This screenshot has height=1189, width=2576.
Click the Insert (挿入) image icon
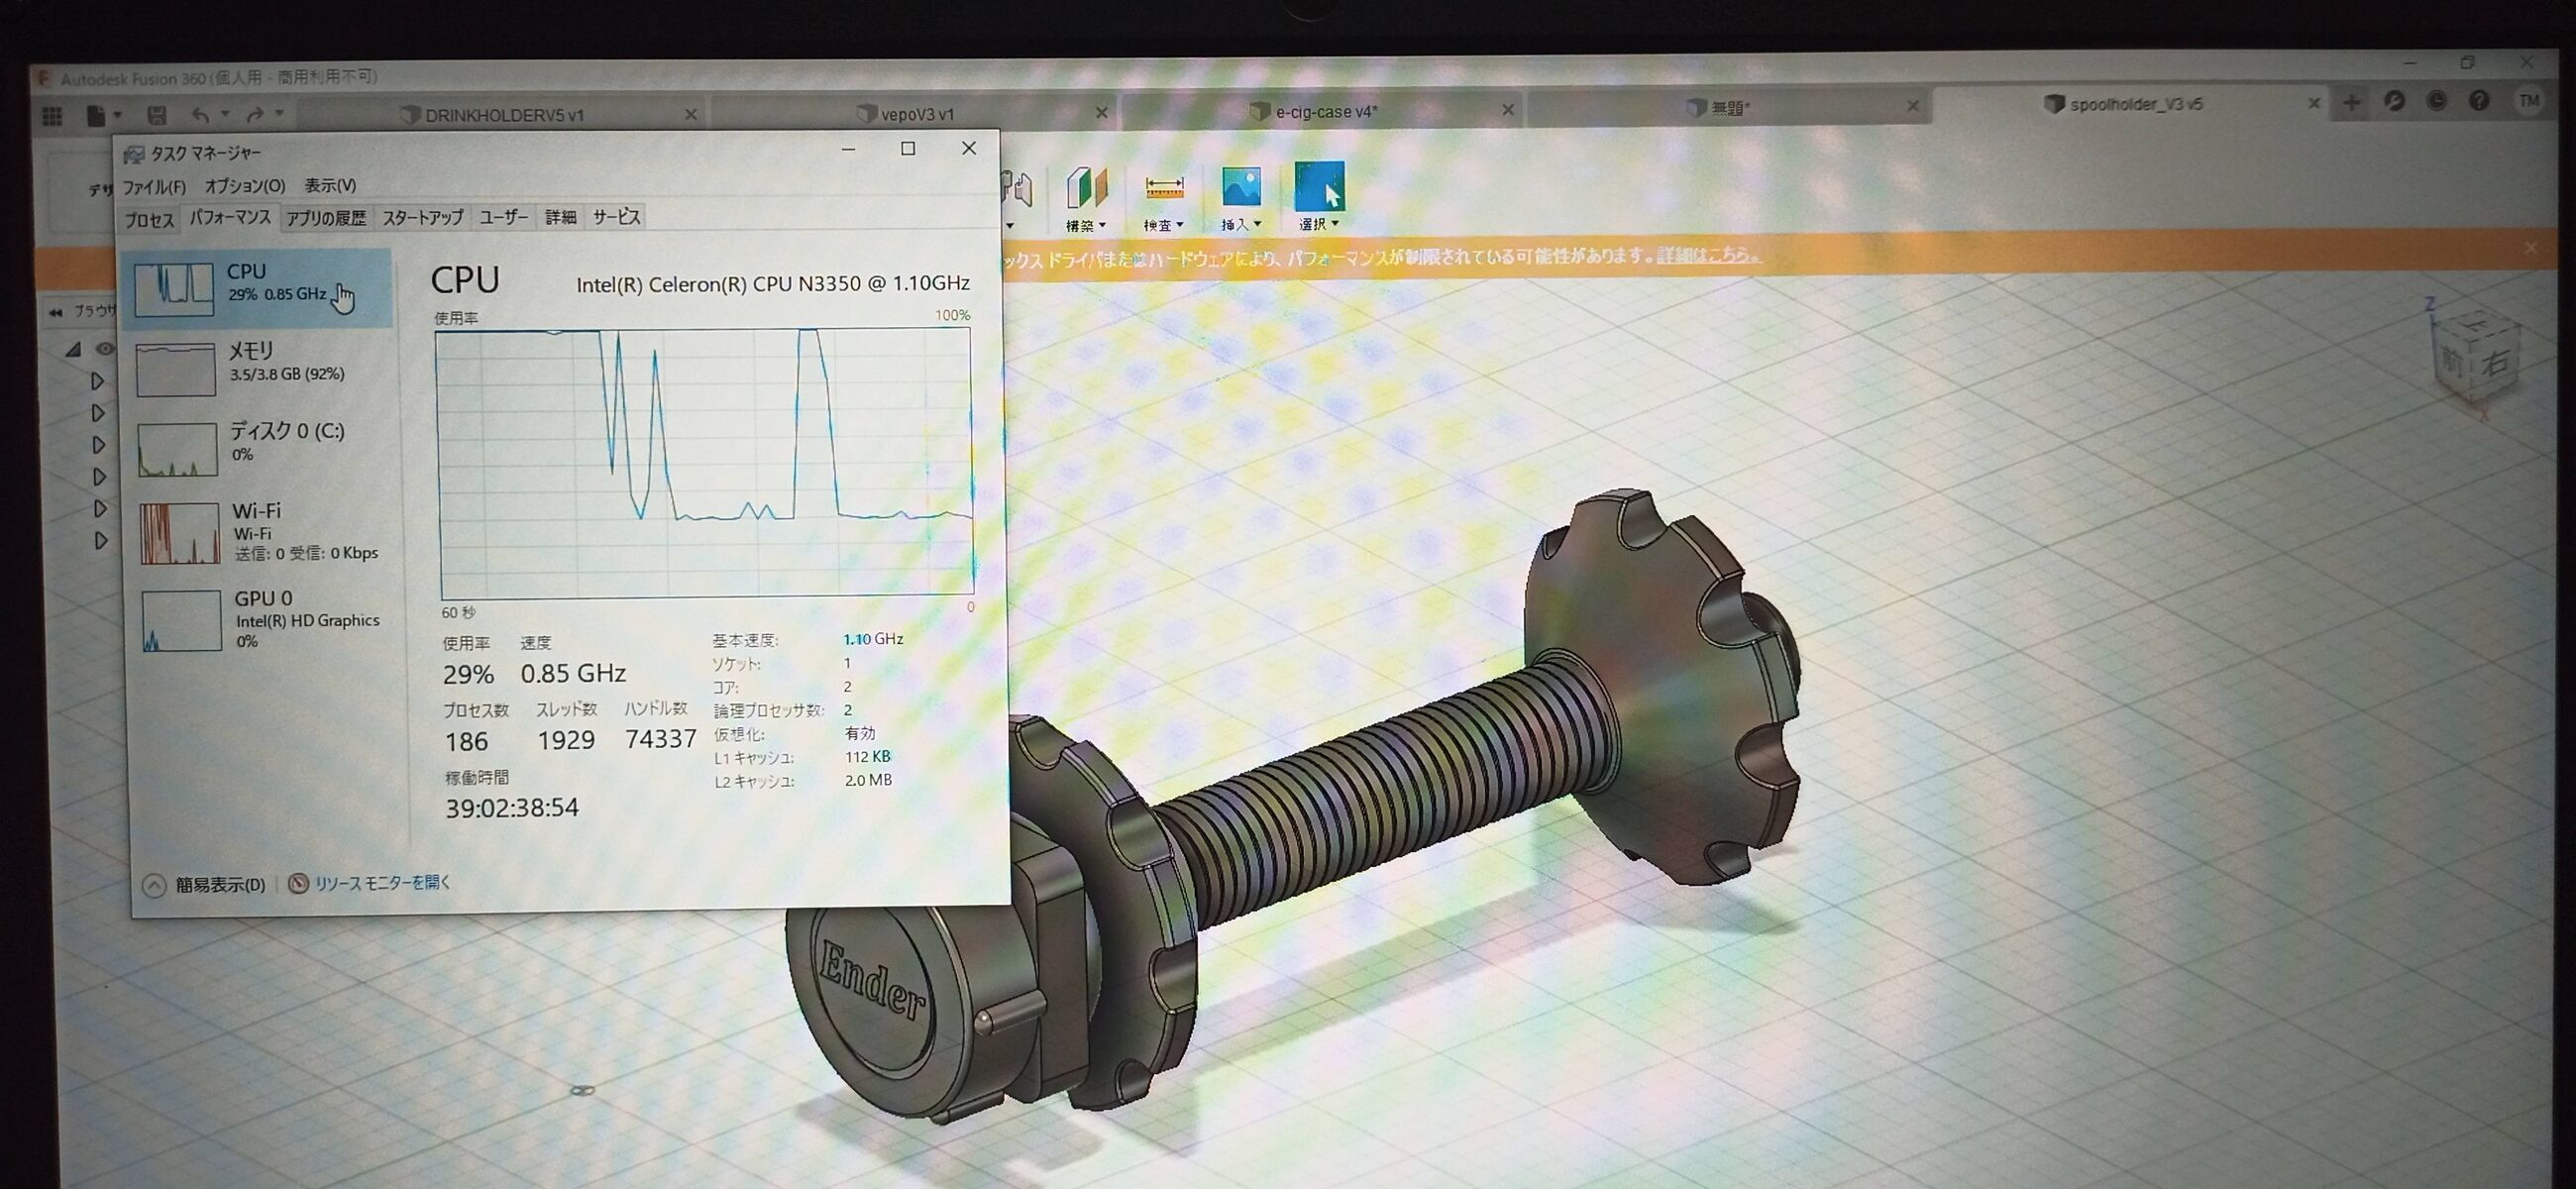(x=1241, y=188)
